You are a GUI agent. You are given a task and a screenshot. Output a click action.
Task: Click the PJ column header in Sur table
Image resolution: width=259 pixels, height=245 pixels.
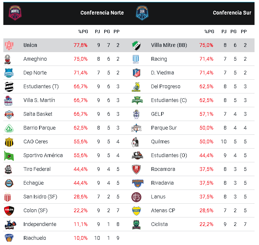[224, 32]
